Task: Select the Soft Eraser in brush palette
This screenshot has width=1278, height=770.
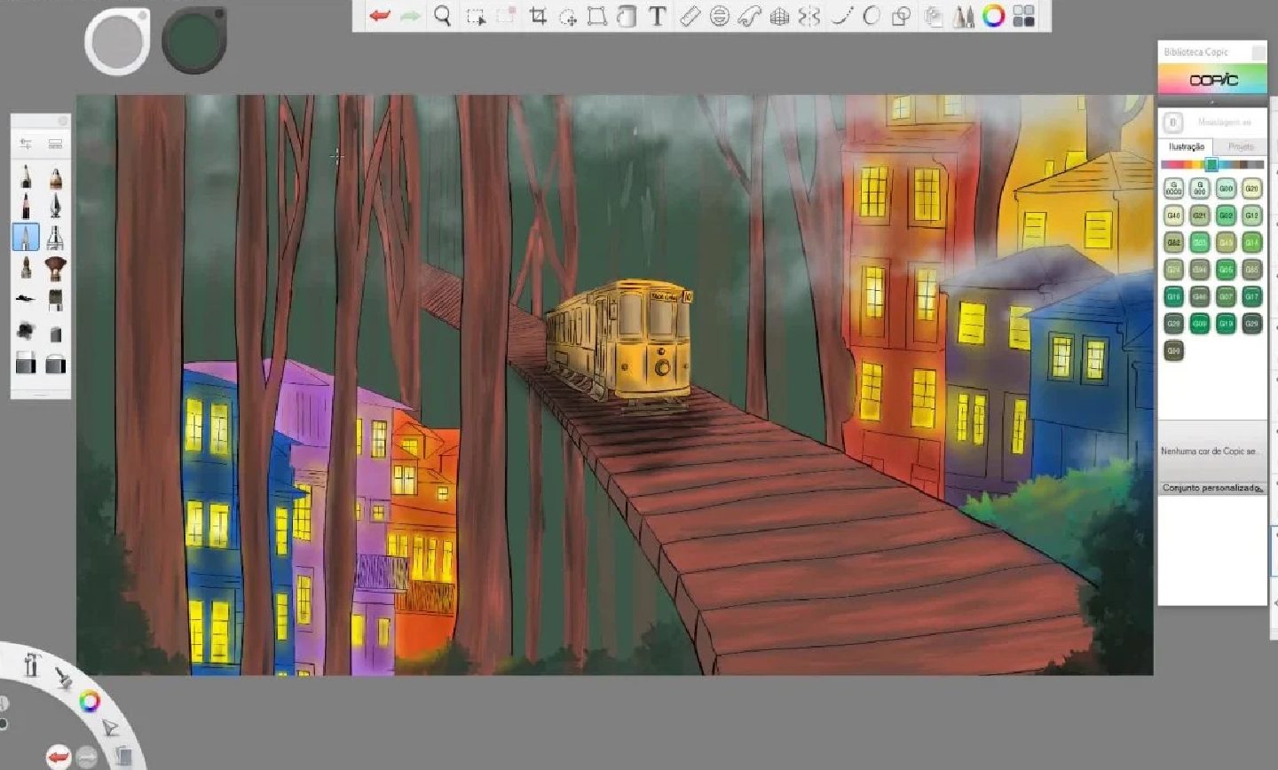Action: (55, 363)
